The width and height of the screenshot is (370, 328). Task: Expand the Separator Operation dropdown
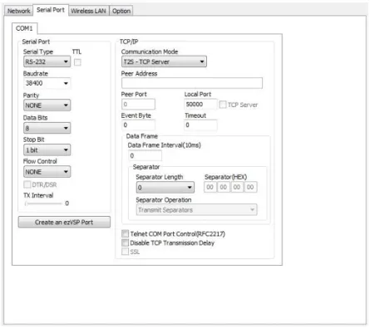196,210
